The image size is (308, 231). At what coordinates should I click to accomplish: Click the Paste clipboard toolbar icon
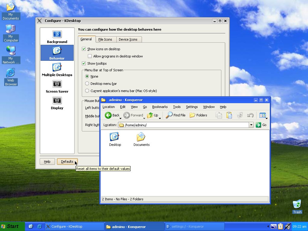(x=229, y=115)
